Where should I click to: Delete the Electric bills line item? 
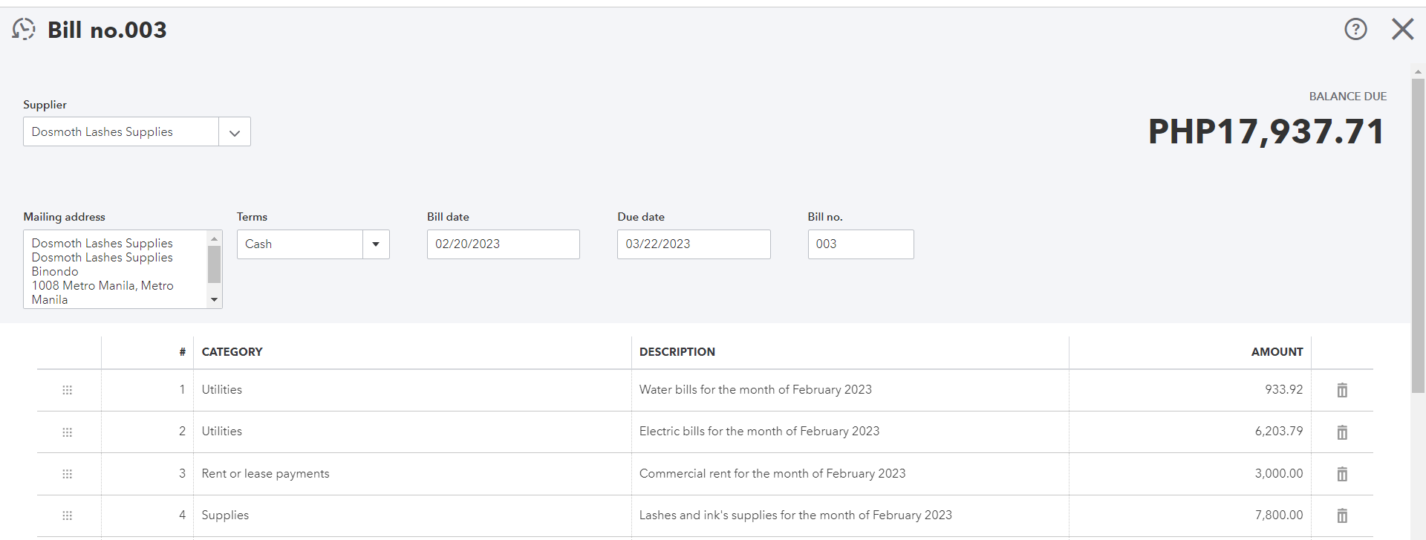tap(1342, 432)
